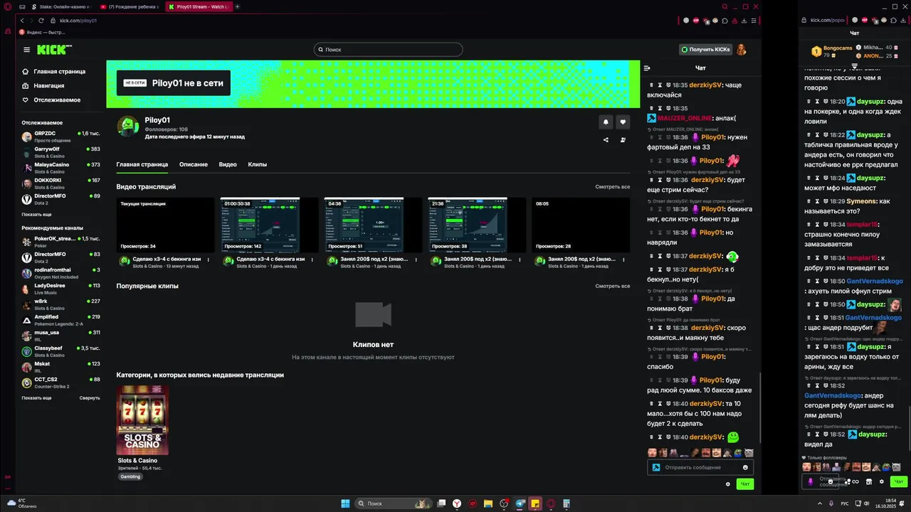Switch to Видео tab
Screen dimensions: 911x512
pyautogui.click(x=228, y=164)
